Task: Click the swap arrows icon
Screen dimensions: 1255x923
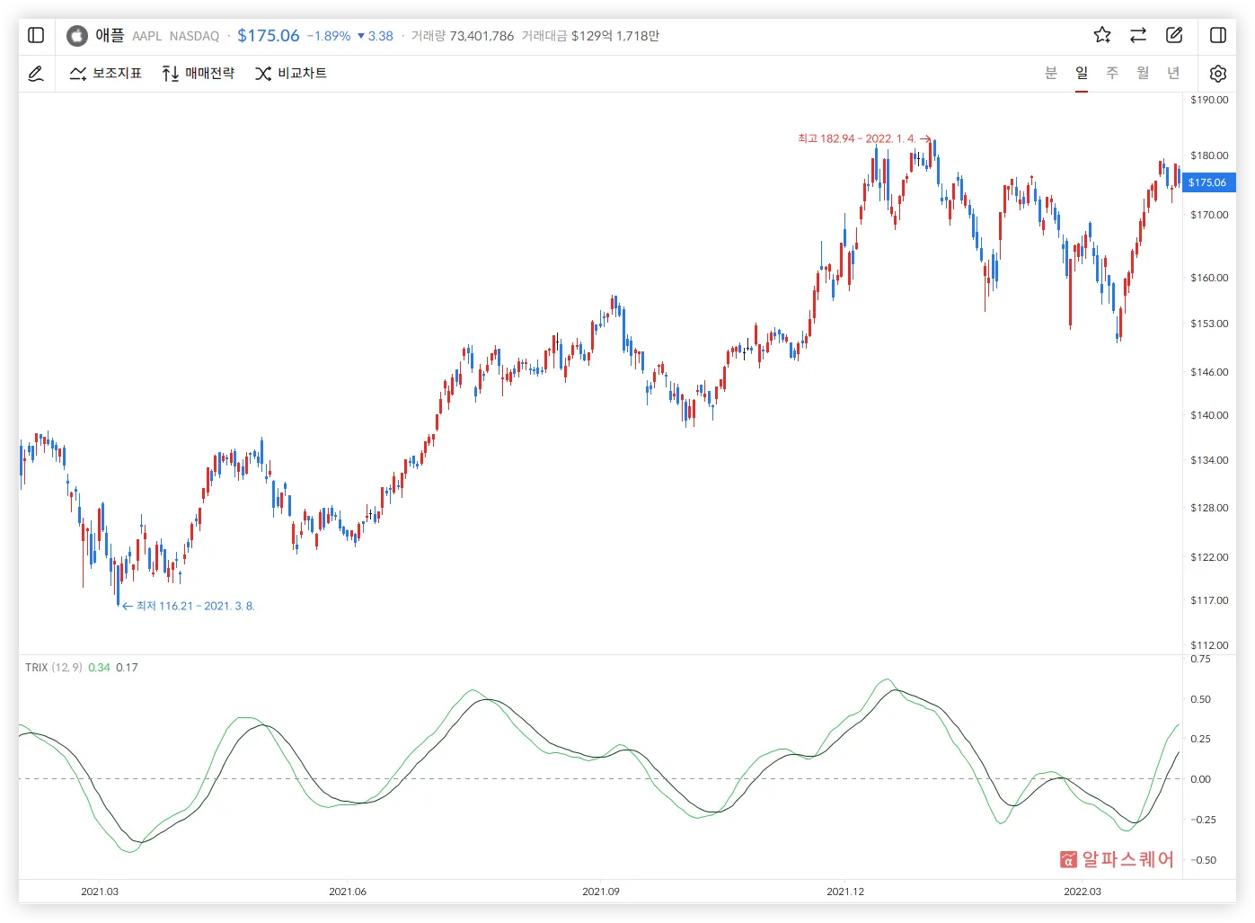Action: click(1138, 35)
